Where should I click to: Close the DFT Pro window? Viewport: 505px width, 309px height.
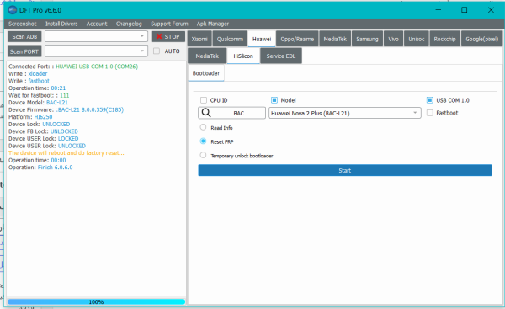coord(491,10)
